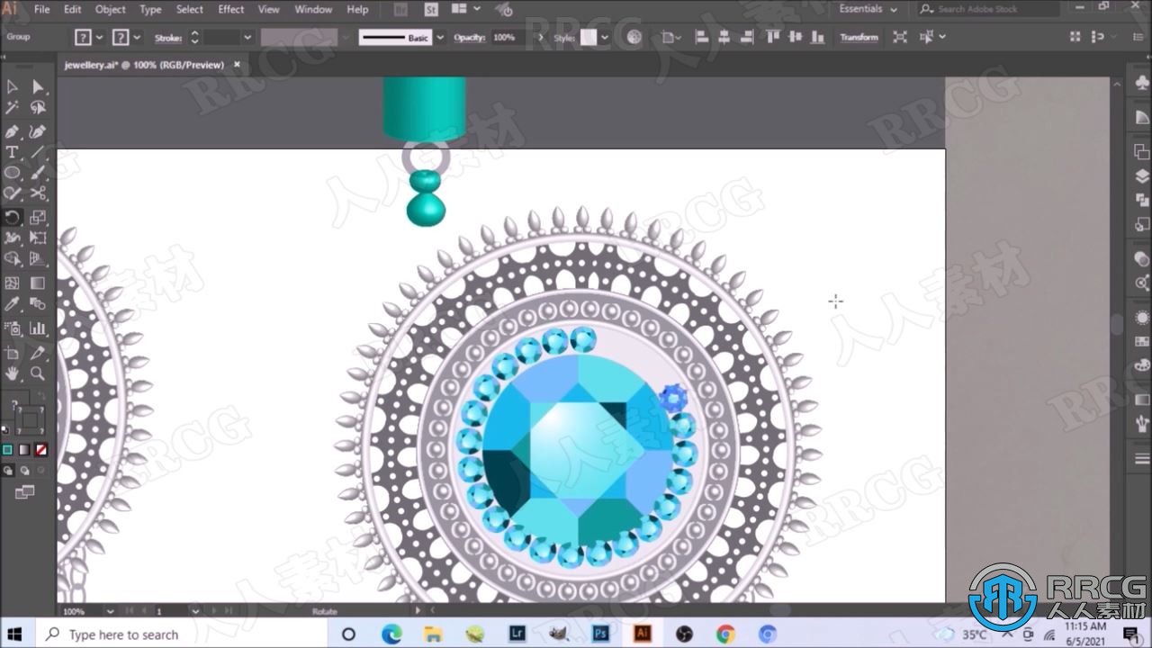Select the Scale tool
Screen dimensions: 1152x648
click(x=38, y=217)
